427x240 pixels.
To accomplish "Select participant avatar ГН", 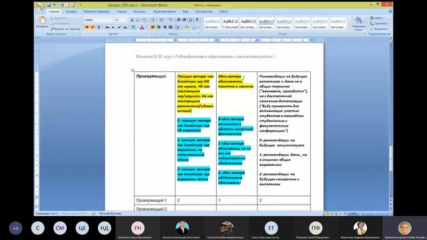I will 138,228.
